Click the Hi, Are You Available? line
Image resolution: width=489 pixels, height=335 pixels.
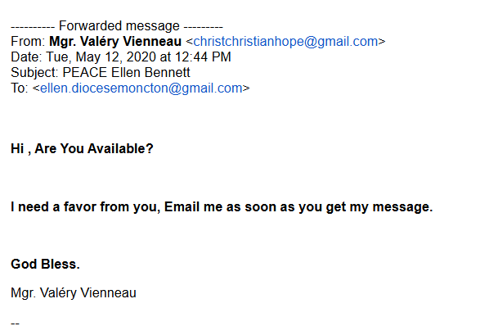(82, 148)
